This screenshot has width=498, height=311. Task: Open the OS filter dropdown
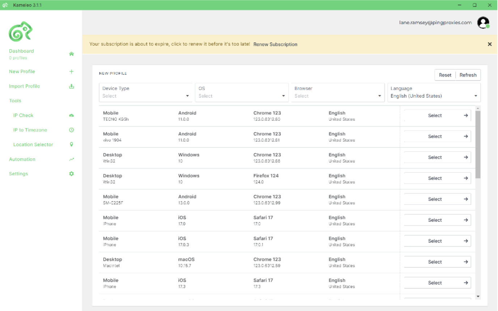click(242, 92)
